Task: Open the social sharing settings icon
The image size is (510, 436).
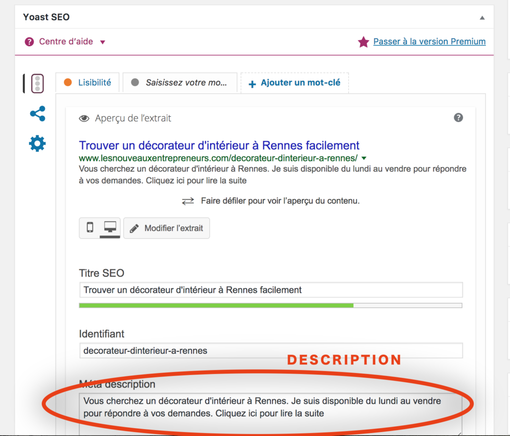Action: pos(38,113)
